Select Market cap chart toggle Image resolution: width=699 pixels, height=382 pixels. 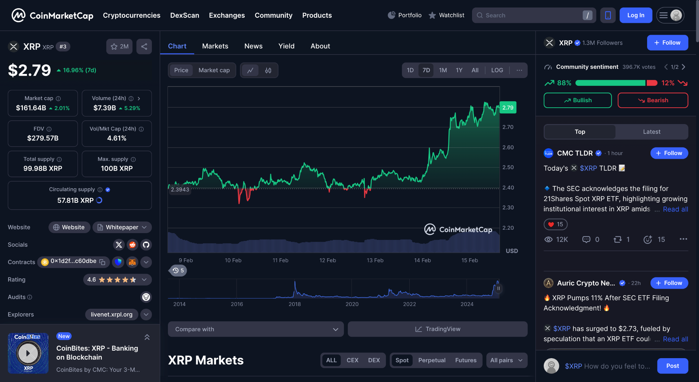point(214,71)
